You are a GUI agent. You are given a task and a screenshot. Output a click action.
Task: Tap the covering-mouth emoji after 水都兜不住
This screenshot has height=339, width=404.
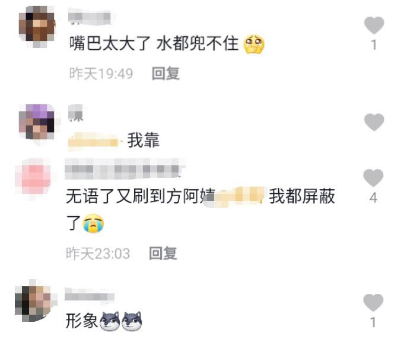[254, 44]
